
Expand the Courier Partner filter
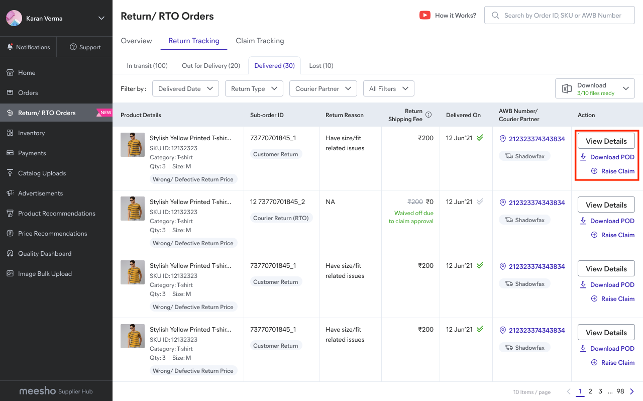pos(323,88)
